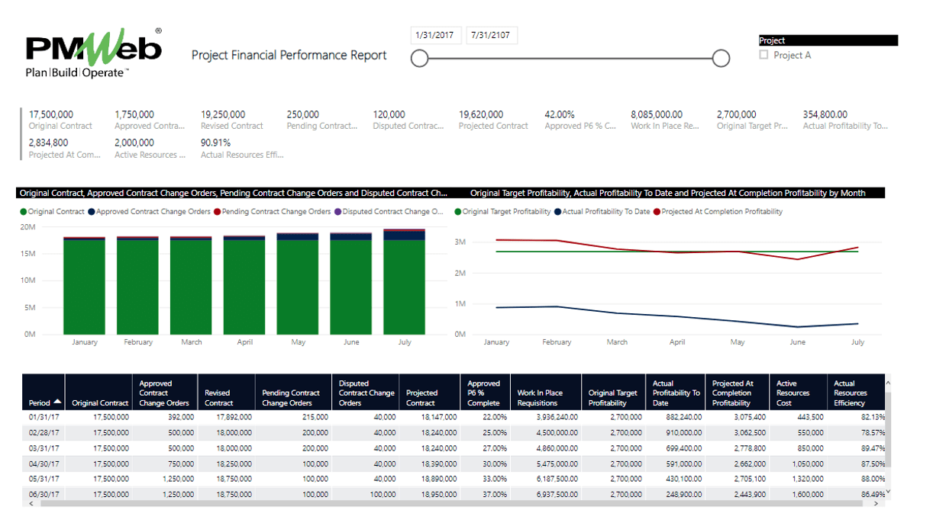Click the 19,250,000 Revised Contract card
933x529 pixels.
(x=233, y=120)
